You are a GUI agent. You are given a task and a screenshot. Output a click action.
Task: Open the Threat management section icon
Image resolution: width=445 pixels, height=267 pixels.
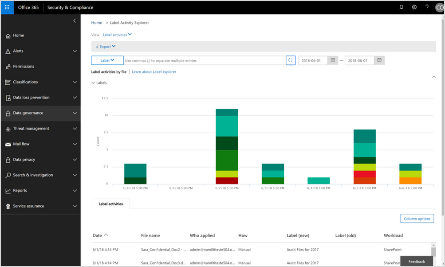tap(8, 128)
